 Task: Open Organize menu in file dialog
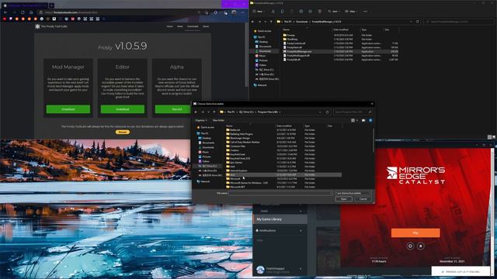pyautogui.click(x=201, y=121)
